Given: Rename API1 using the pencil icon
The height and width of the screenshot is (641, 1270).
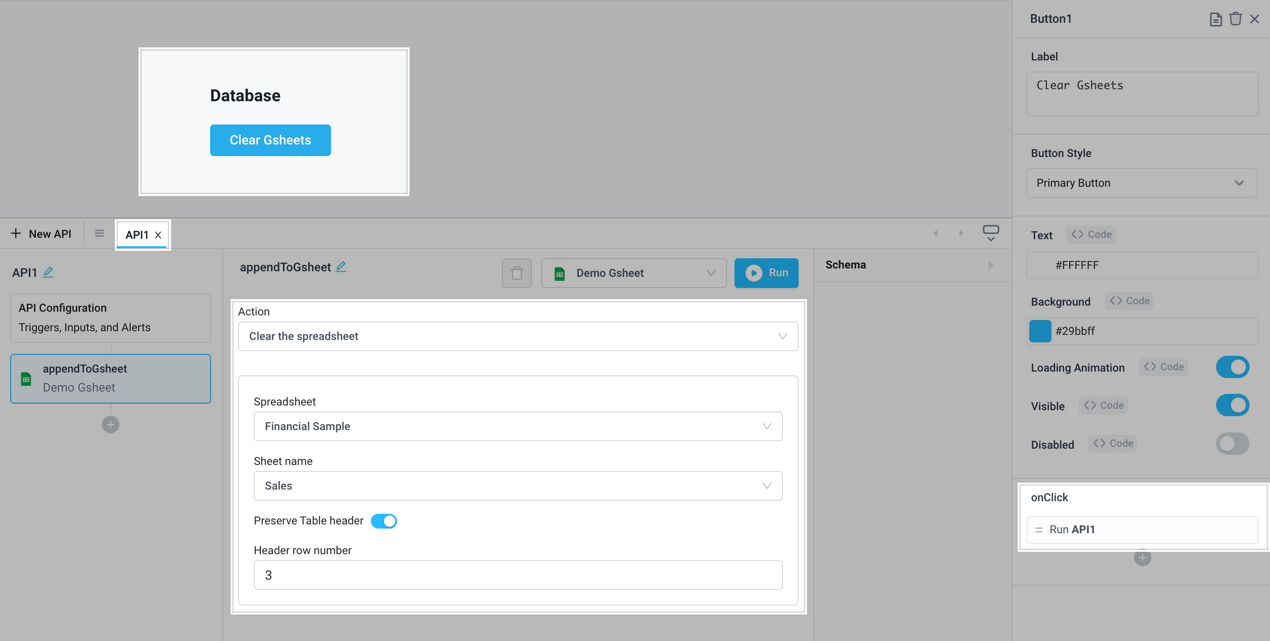Looking at the screenshot, I should [48, 271].
